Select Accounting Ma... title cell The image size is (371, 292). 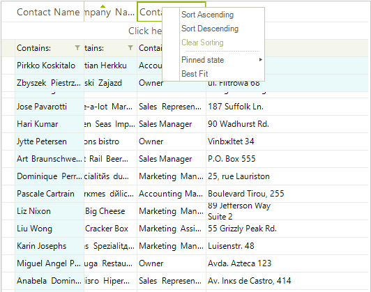(172, 194)
